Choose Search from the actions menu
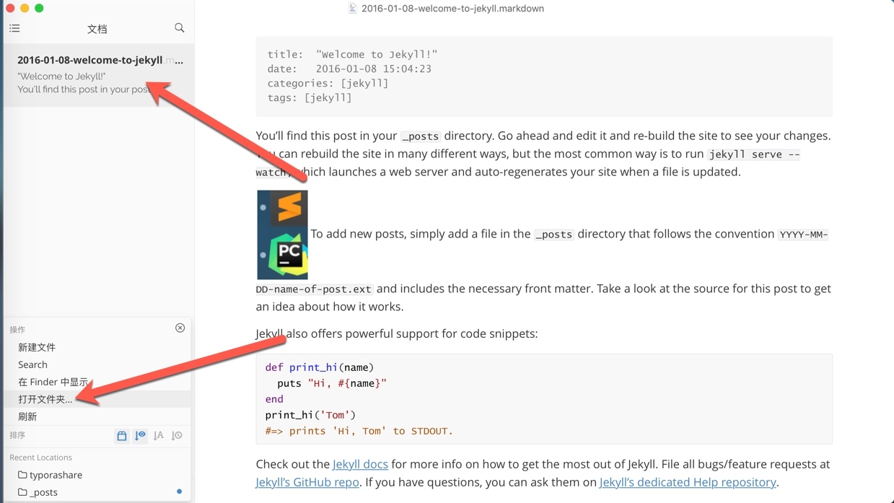The image size is (894, 503). [32, 364]
